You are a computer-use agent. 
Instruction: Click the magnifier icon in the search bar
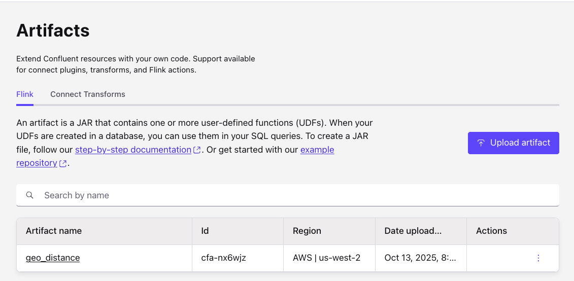(30, 195)
